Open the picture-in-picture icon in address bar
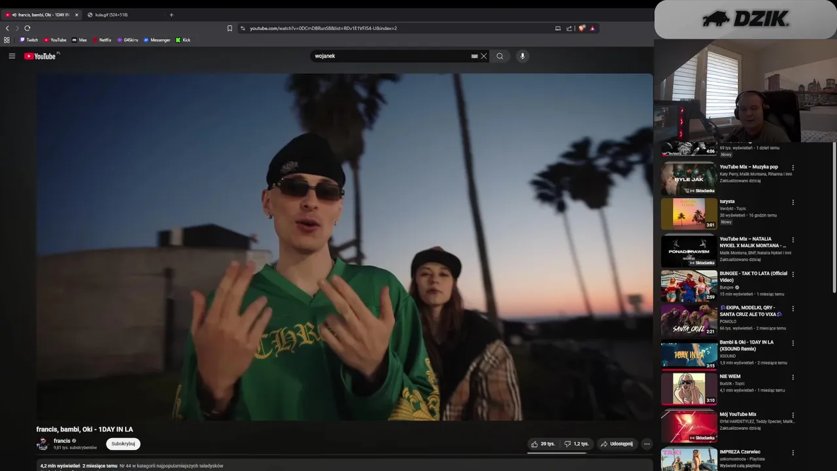This screenshot has height=471, width=837. [558, 28]
